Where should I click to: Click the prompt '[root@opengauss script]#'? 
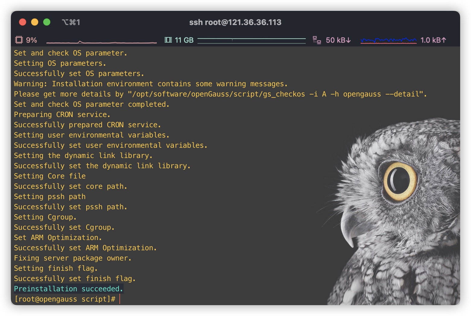coord(65,299)
